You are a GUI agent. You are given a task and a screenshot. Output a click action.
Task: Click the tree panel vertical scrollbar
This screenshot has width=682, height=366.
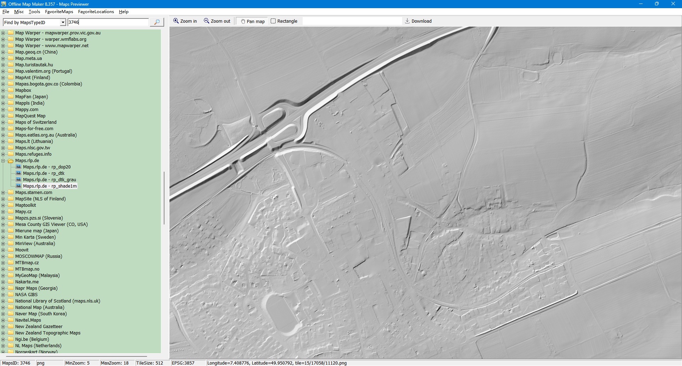(x=164, y=198)
